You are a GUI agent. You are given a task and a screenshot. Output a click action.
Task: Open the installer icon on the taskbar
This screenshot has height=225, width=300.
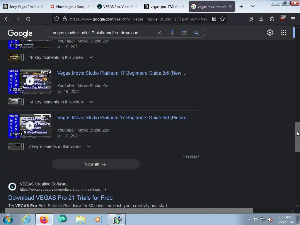[x=117, y=219]
